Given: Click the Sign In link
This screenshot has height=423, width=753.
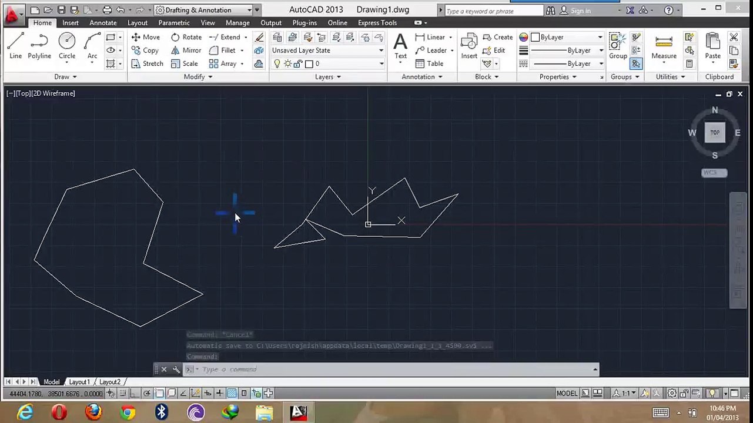Looking at the screenshot, I should coord(580,11).
